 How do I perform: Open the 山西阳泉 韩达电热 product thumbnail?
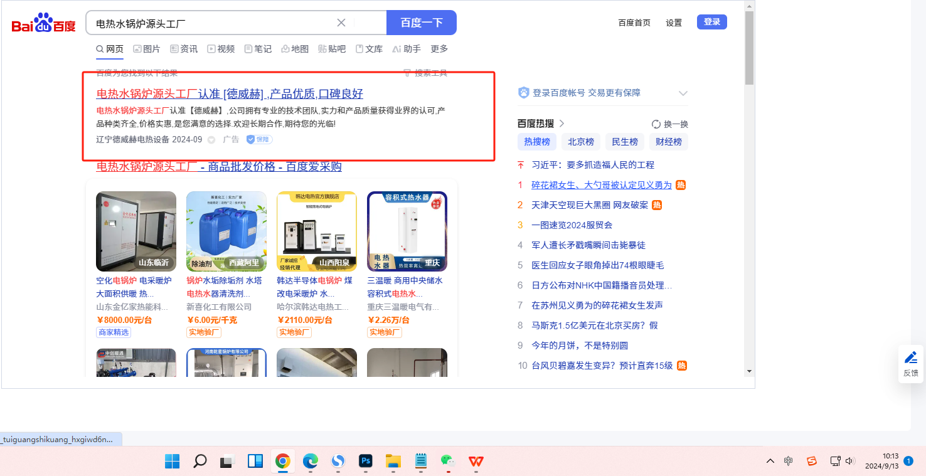pos(317,231)
